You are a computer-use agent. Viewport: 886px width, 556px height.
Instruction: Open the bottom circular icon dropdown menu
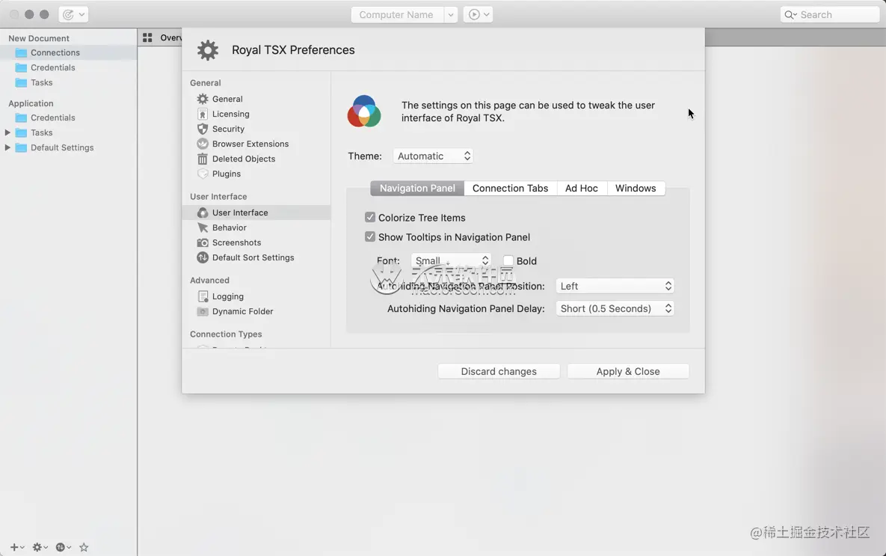click(x=64, y=547)
